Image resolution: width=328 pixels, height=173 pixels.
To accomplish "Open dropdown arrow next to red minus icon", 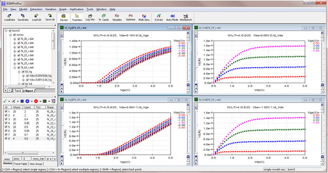I will [x=40, y=101].
